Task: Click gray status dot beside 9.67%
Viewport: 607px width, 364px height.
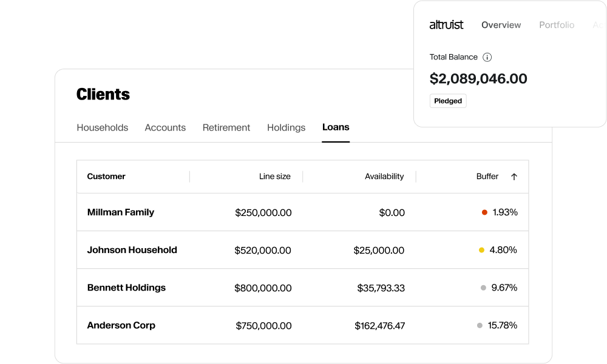Action: (x=483, y=288)
